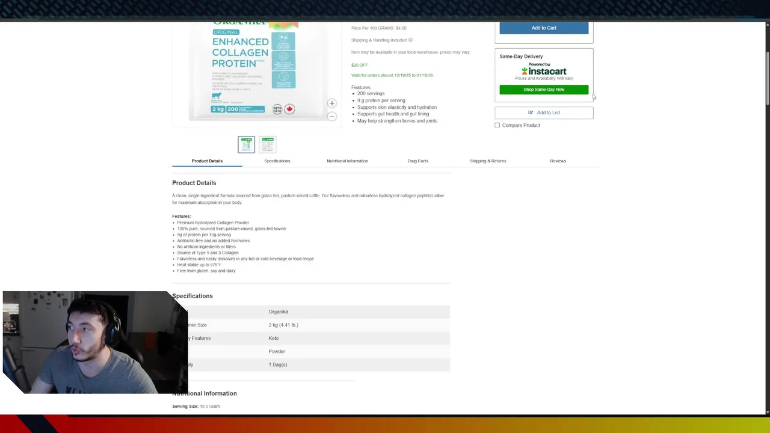
Task: Zoom out product image with minus icon
Action: pos(331,116)
